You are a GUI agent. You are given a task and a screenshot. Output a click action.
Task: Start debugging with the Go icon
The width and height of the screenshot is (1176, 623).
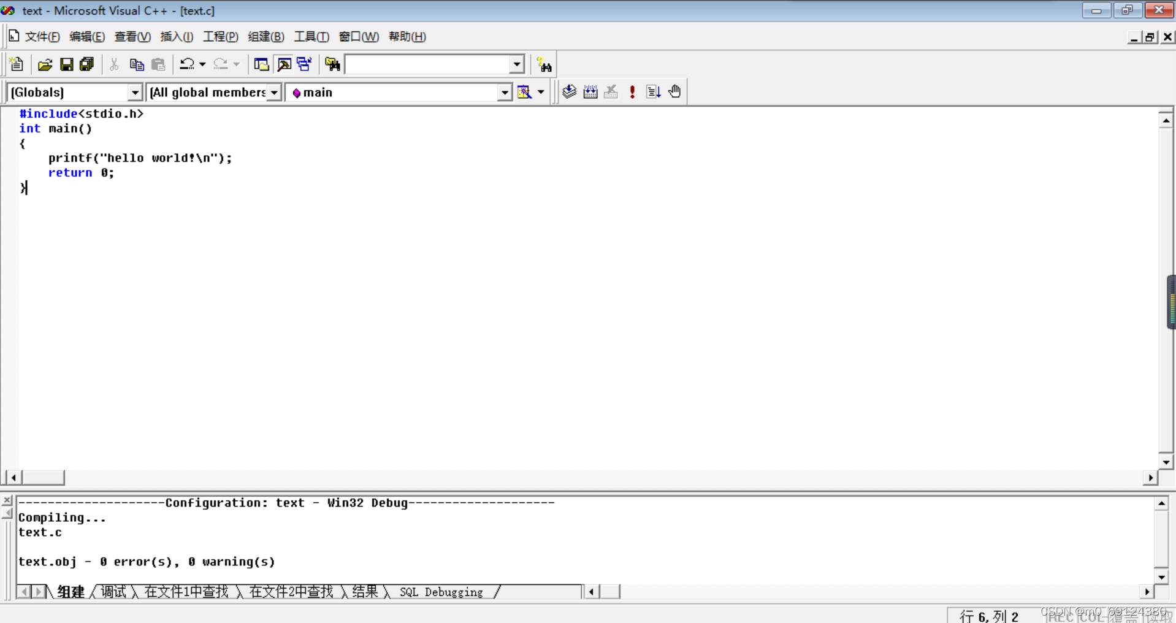[653, 92]
